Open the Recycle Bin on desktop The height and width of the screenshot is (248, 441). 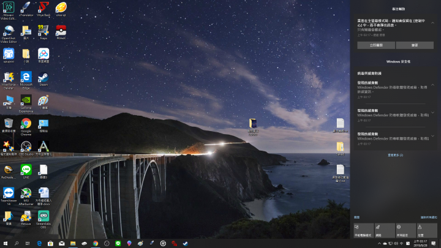coord(9,125)
